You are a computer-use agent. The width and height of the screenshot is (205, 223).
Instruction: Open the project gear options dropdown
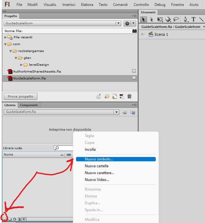tap(130, 23)
